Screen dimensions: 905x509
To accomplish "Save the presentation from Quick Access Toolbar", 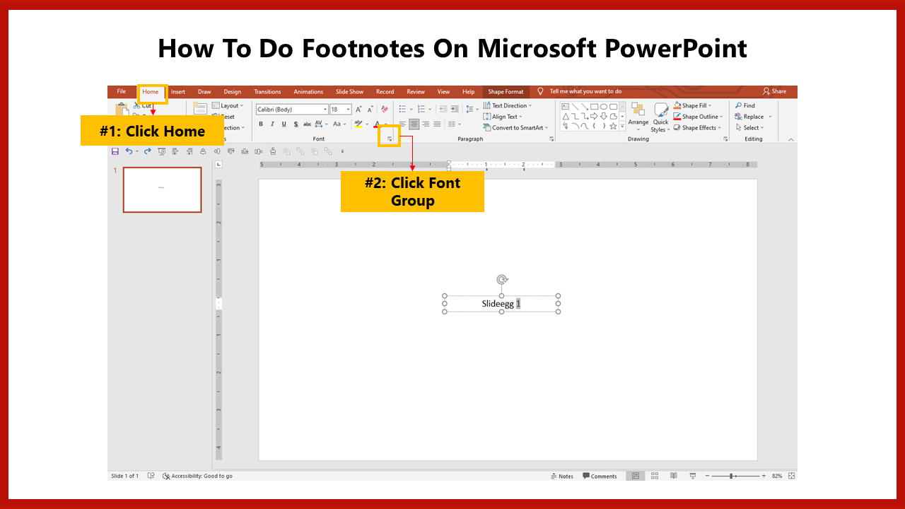I will [115, 151].
